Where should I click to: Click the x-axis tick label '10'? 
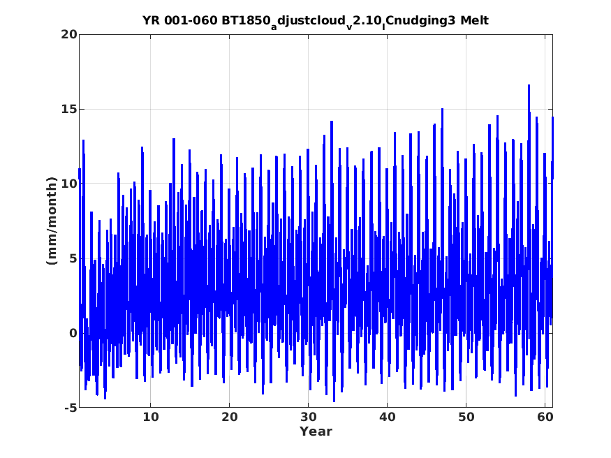tap(150, 417)
